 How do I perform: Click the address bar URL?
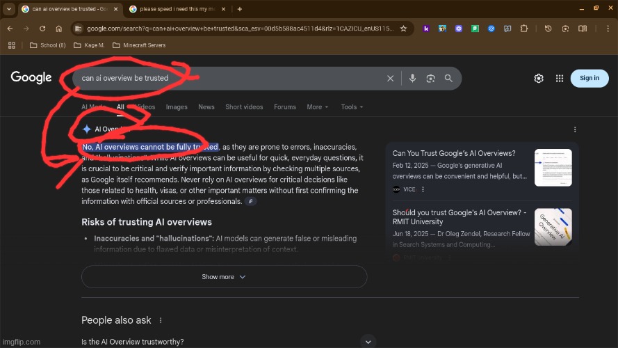[x=240, y=29]
